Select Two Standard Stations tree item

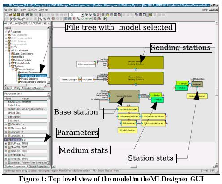(x=33, y=82)
